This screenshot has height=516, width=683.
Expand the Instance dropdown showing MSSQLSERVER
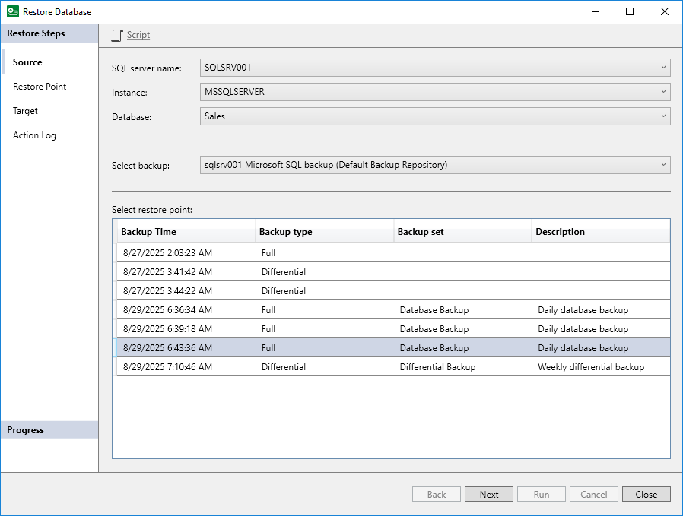coord(664,91)
